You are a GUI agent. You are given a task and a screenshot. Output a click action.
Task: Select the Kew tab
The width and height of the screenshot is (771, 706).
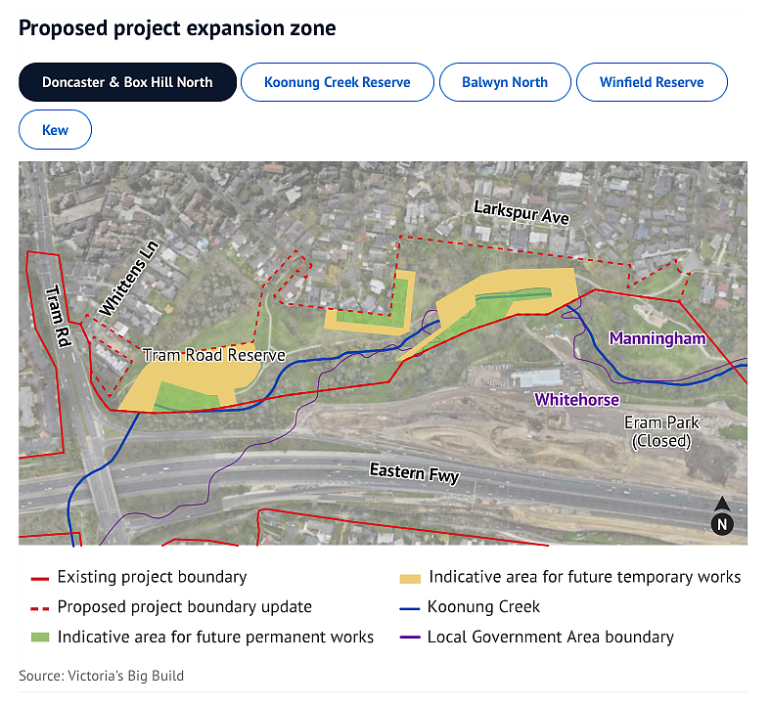point(55,130)
